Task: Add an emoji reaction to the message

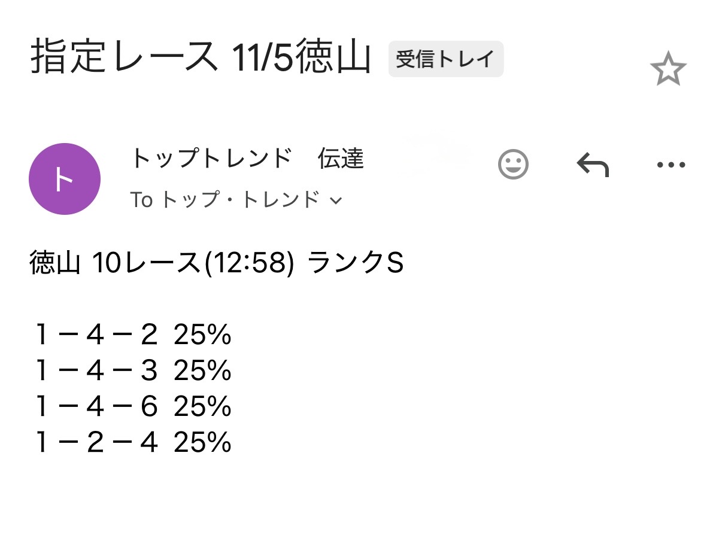Action: (513, 164)
